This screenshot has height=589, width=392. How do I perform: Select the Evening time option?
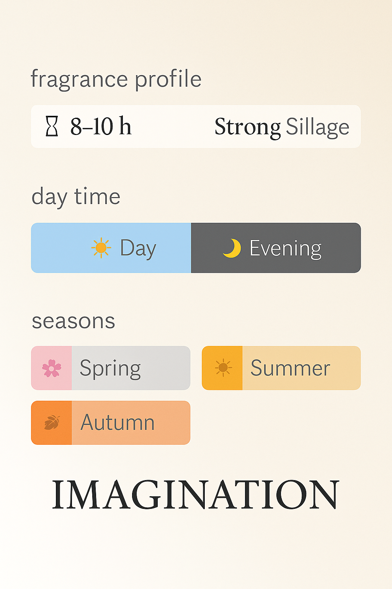click(276, 248)
